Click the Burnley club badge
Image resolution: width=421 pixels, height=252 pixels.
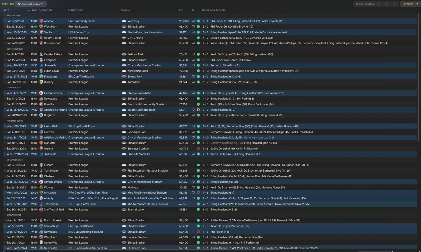pos(41,82)
